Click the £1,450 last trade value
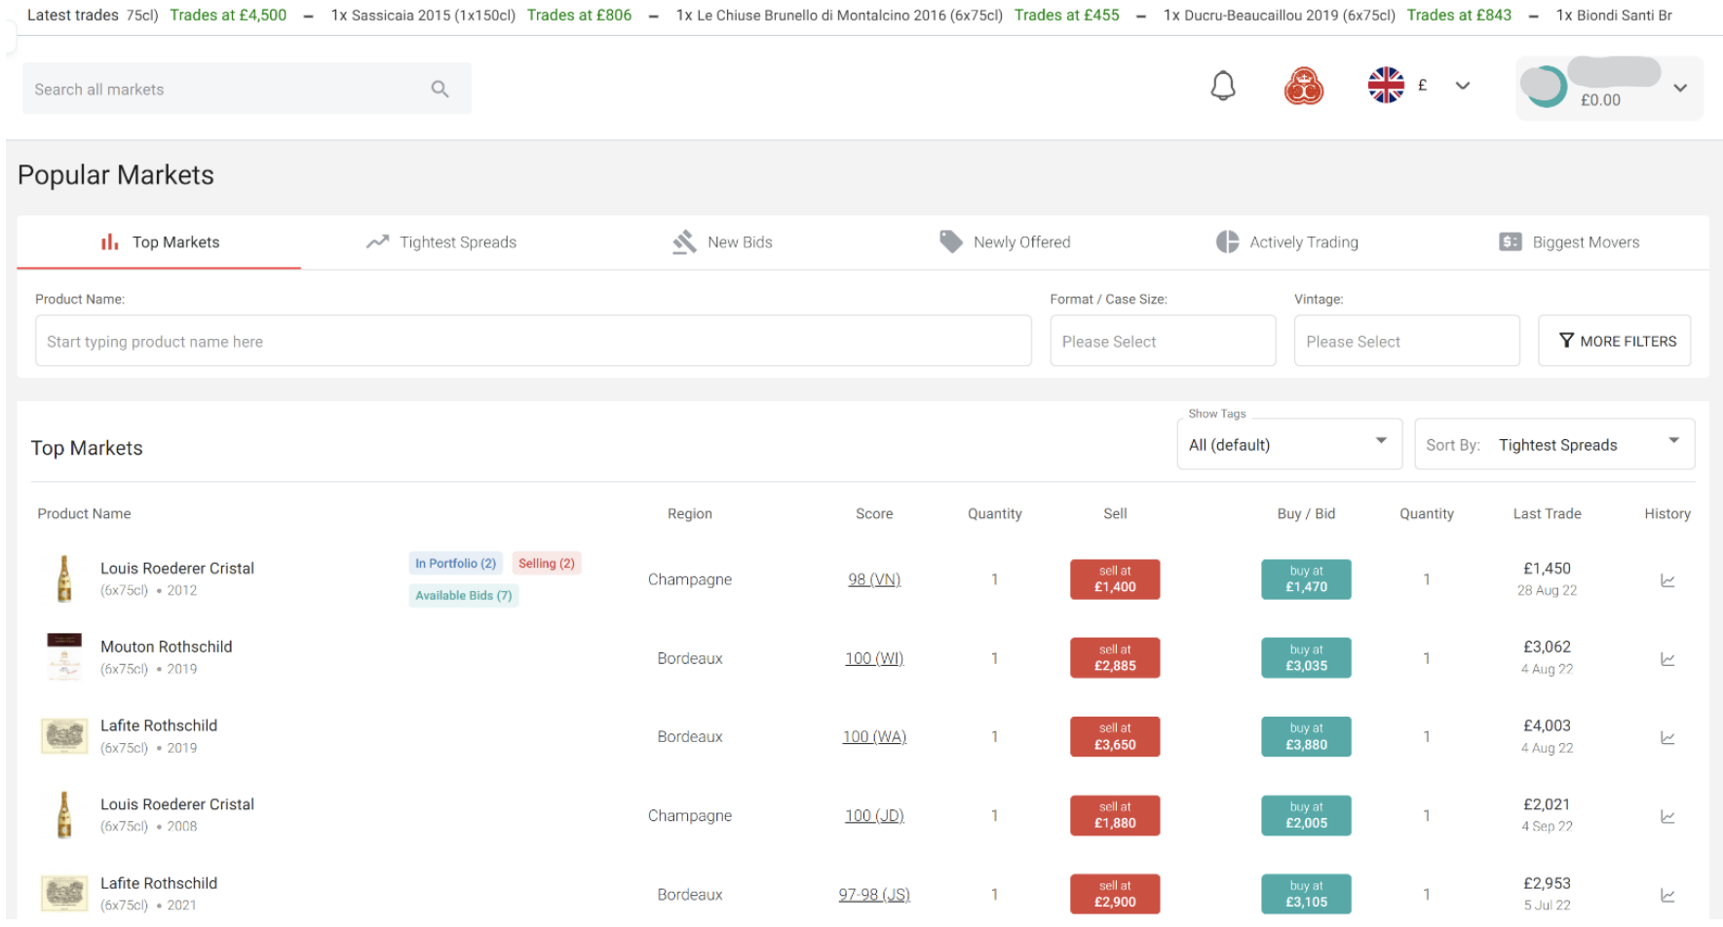This screenshot has height=927, width=1723. [1547, 569]
